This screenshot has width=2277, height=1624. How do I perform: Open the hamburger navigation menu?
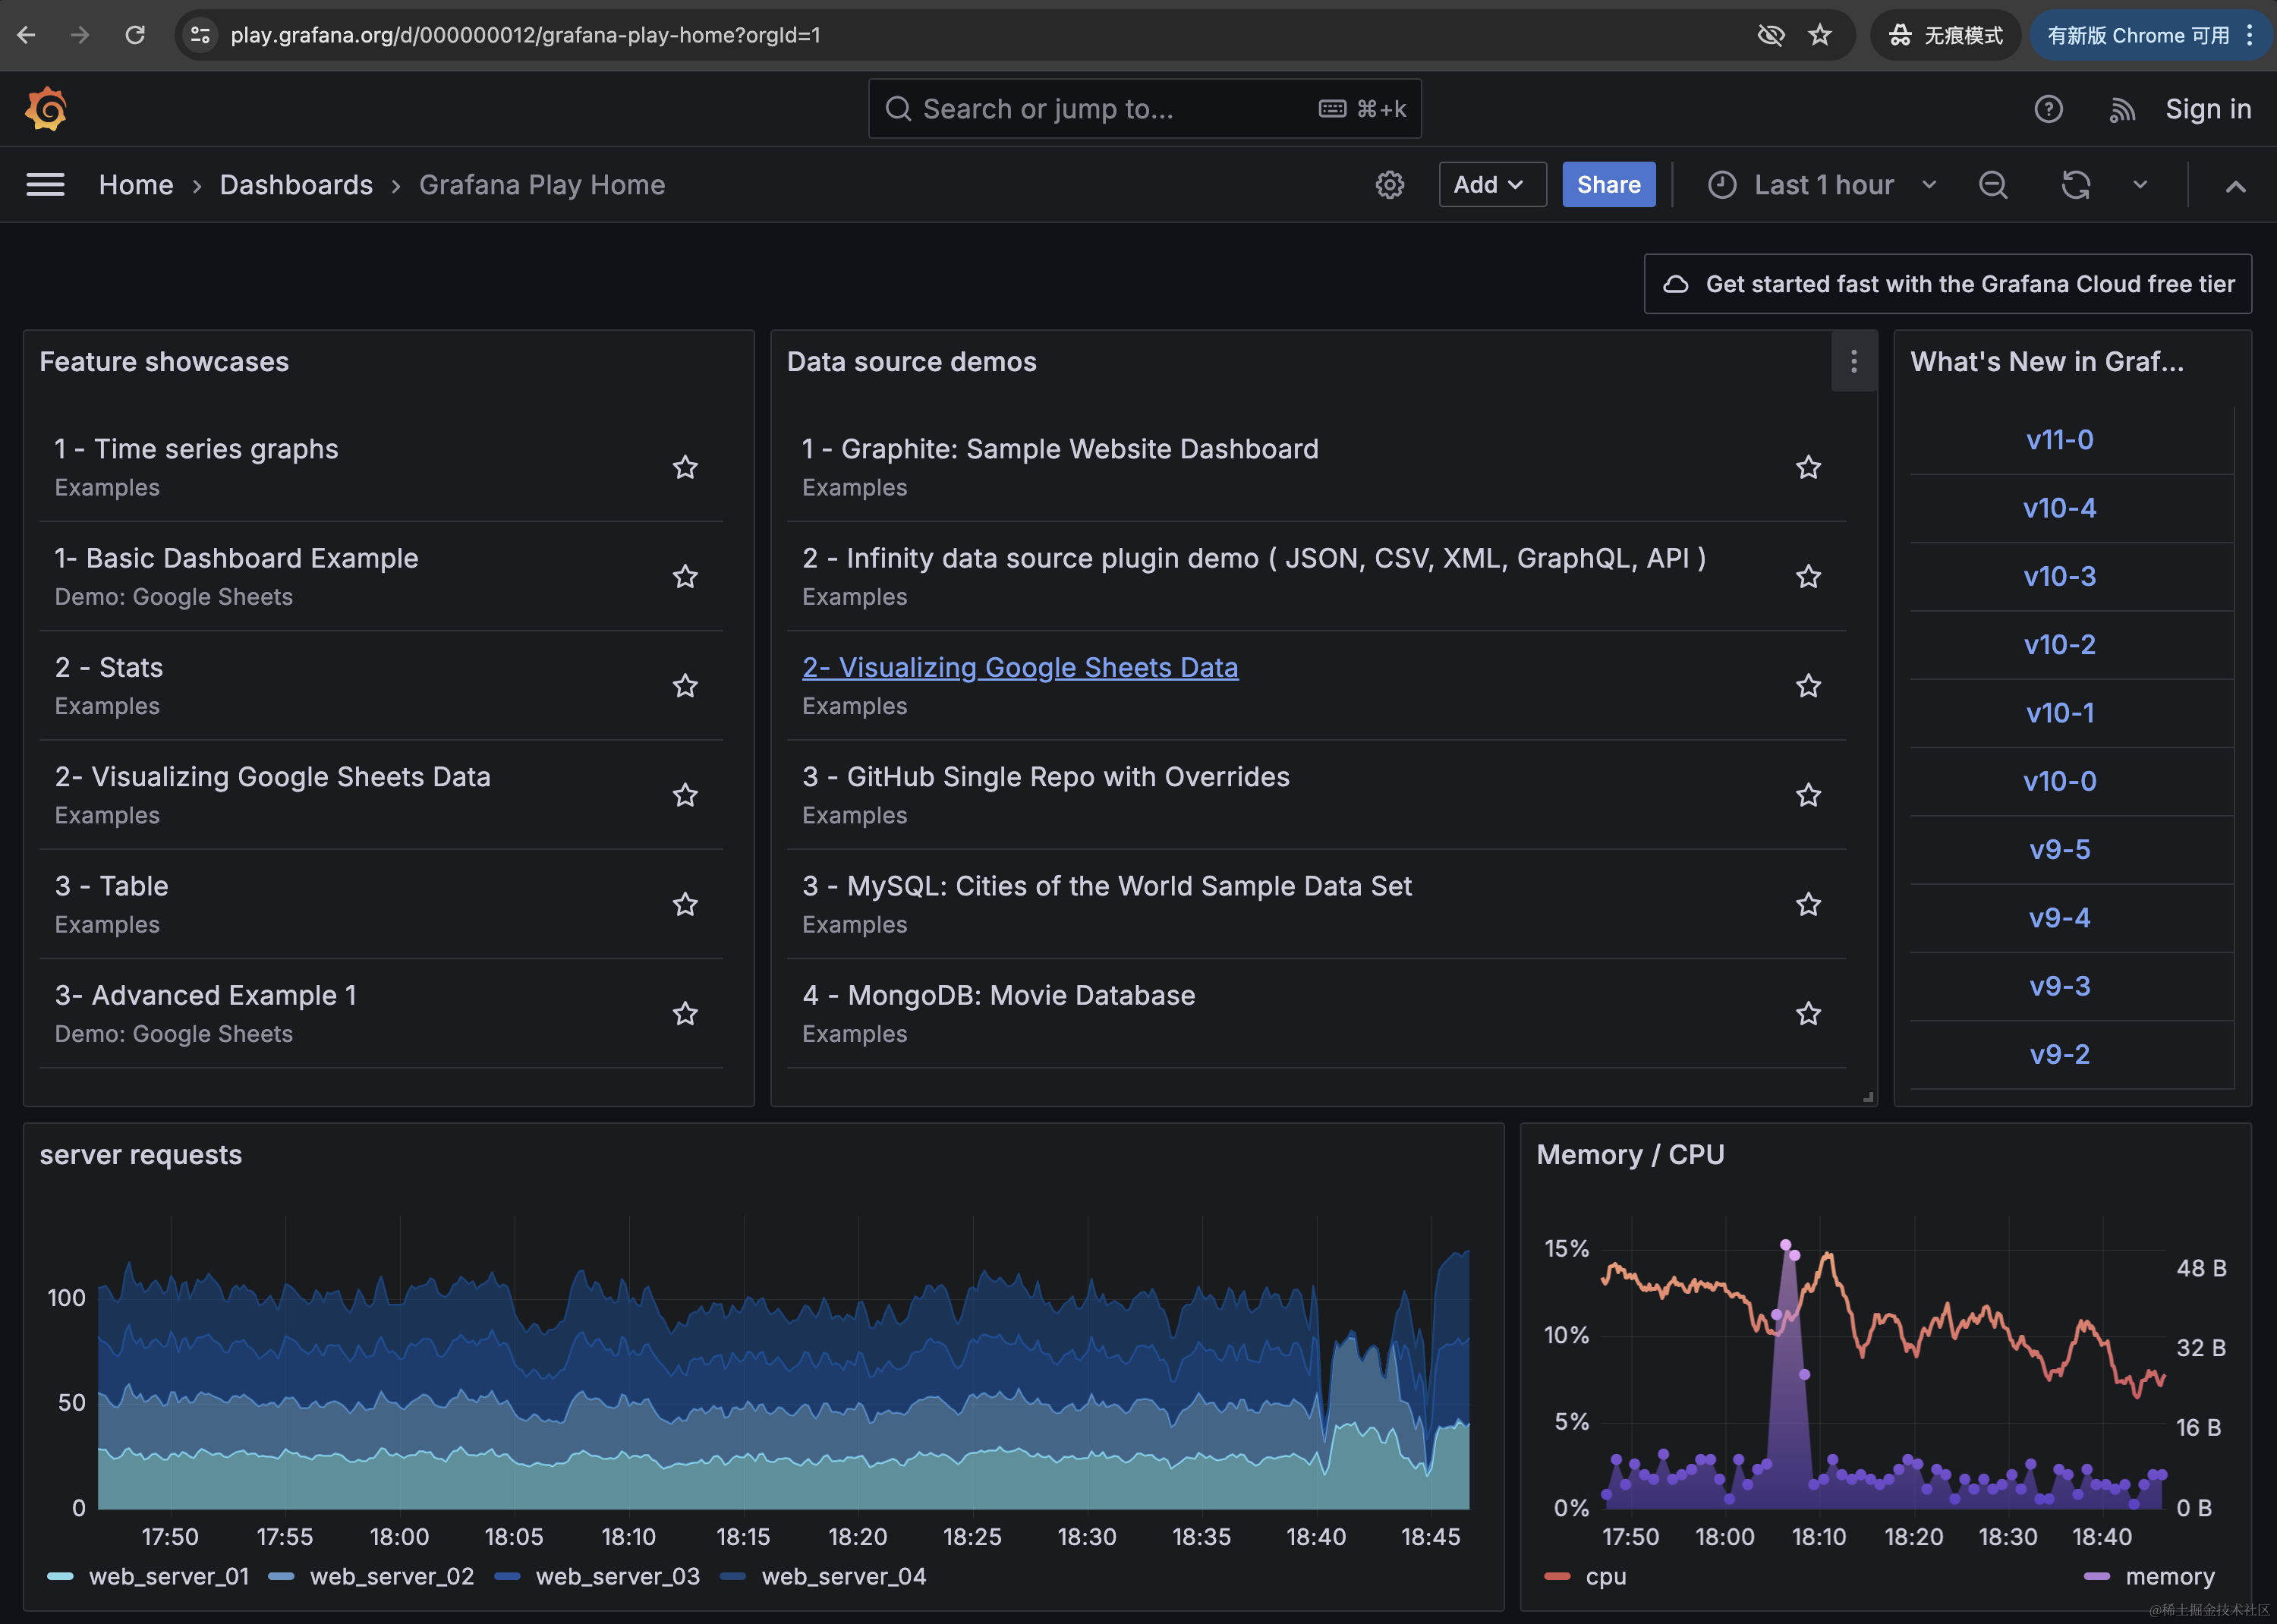45,185
